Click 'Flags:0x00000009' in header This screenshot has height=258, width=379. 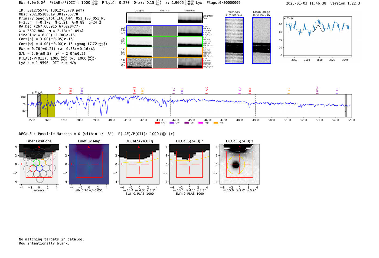(x=223, y=3)
